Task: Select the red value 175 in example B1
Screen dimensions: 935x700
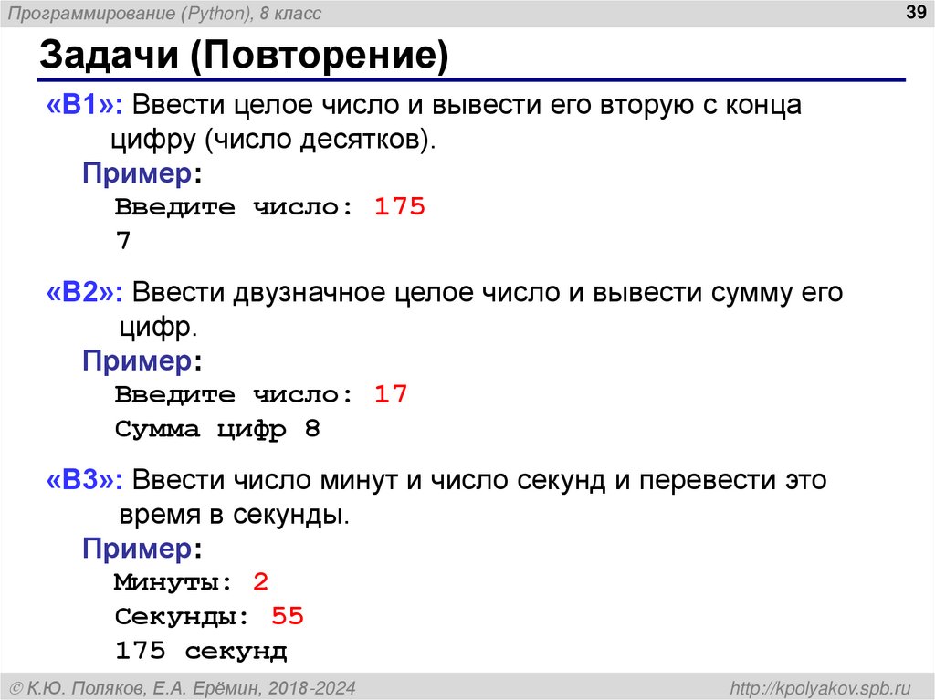Action: pyautogui.click(x=399, y=207)
